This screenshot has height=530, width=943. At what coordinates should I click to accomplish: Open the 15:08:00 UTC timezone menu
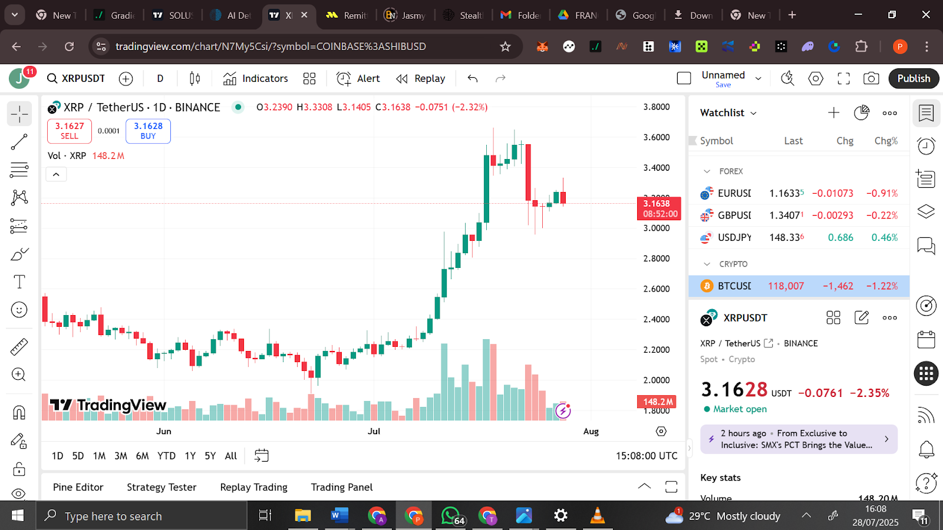(x=647, y=456)
